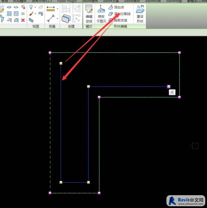The height and width of the screenshot is (208, 207).
Task: Click the paintbrush Override Graphics icon
Action: click(31, 14)
